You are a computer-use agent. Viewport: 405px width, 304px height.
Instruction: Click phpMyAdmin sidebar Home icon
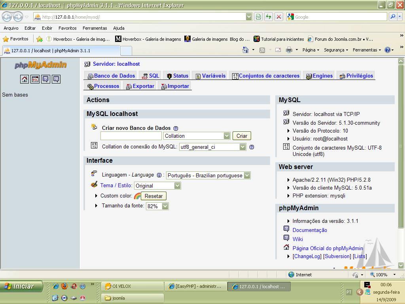tap(25, 79)
